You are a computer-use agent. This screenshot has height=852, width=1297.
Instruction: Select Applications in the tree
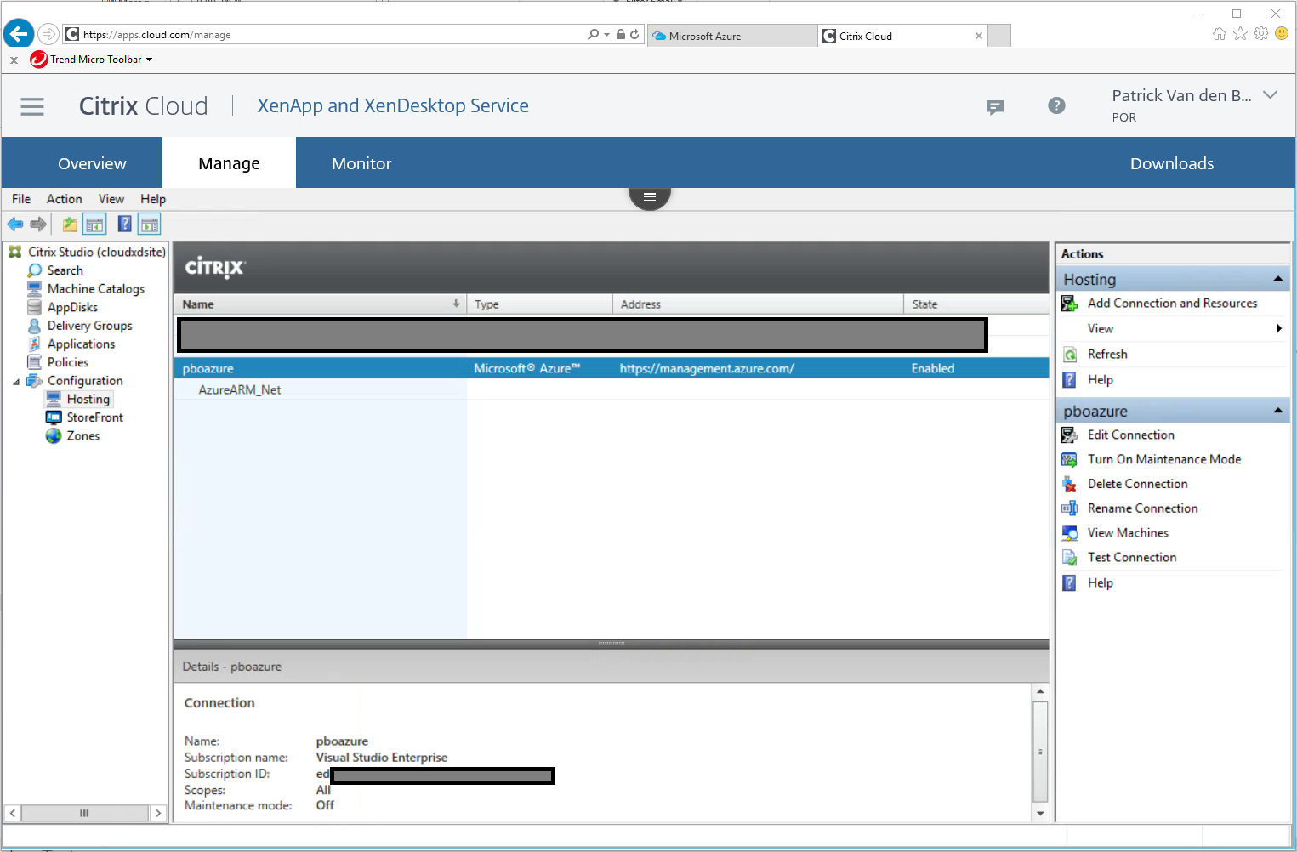pyautogui.click(x=81, y=344)
